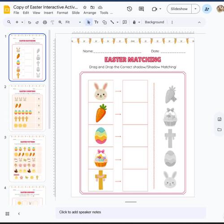This screenshot has width=224, height=224.
Task: Expand the camera recording dropdown arrow
Action: (x=160, y=9)
